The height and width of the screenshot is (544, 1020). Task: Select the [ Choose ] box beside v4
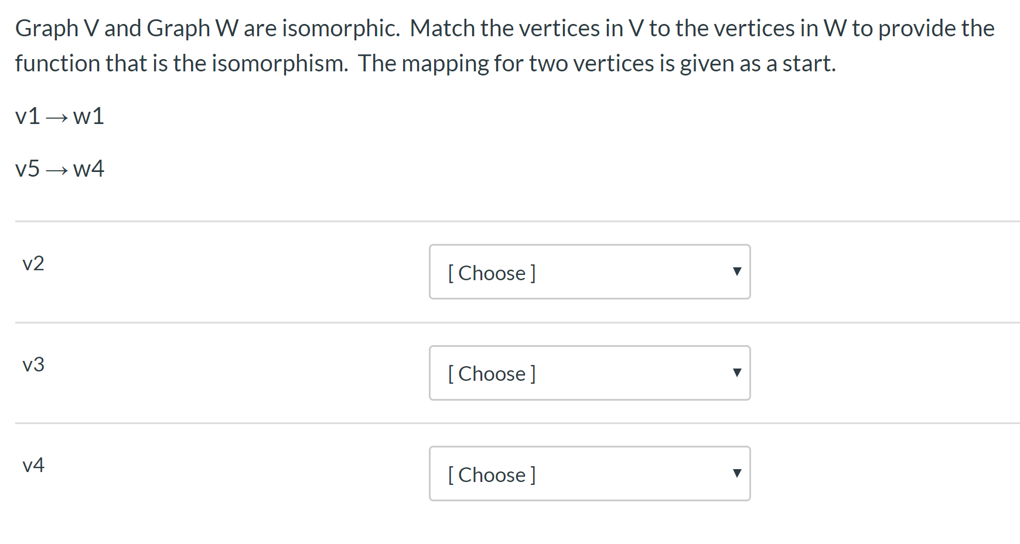(589, 474)
